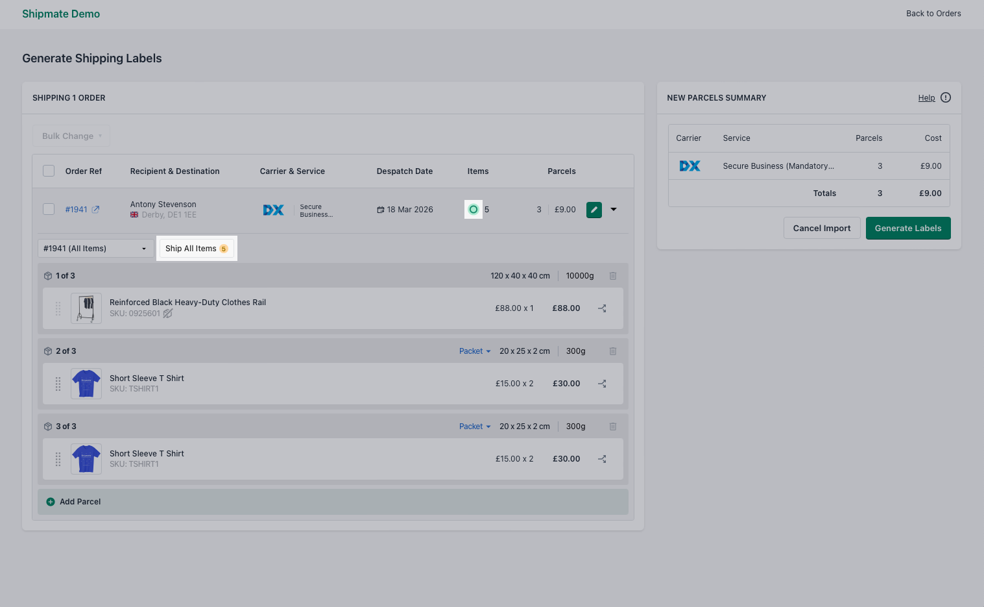This screenshot has width=984, height=607.
Task: Open order #1941 via external link icon
Action: [95, 209]
